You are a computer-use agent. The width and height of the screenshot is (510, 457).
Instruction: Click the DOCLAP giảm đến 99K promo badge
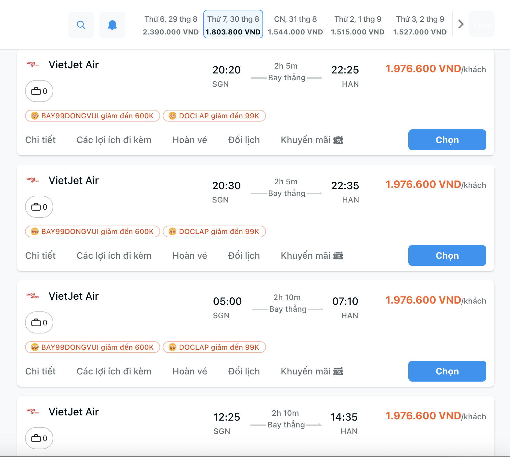pos(214,116)
